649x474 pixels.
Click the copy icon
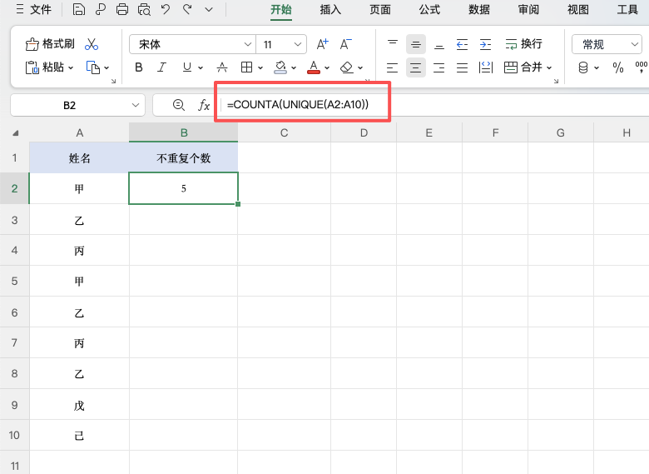click(93, 67)
